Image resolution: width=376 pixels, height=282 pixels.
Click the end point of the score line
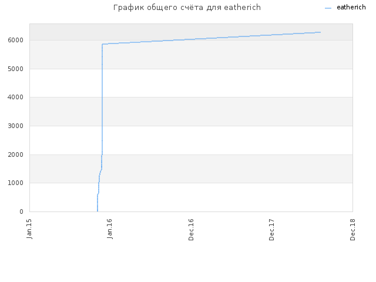(320, 32)
